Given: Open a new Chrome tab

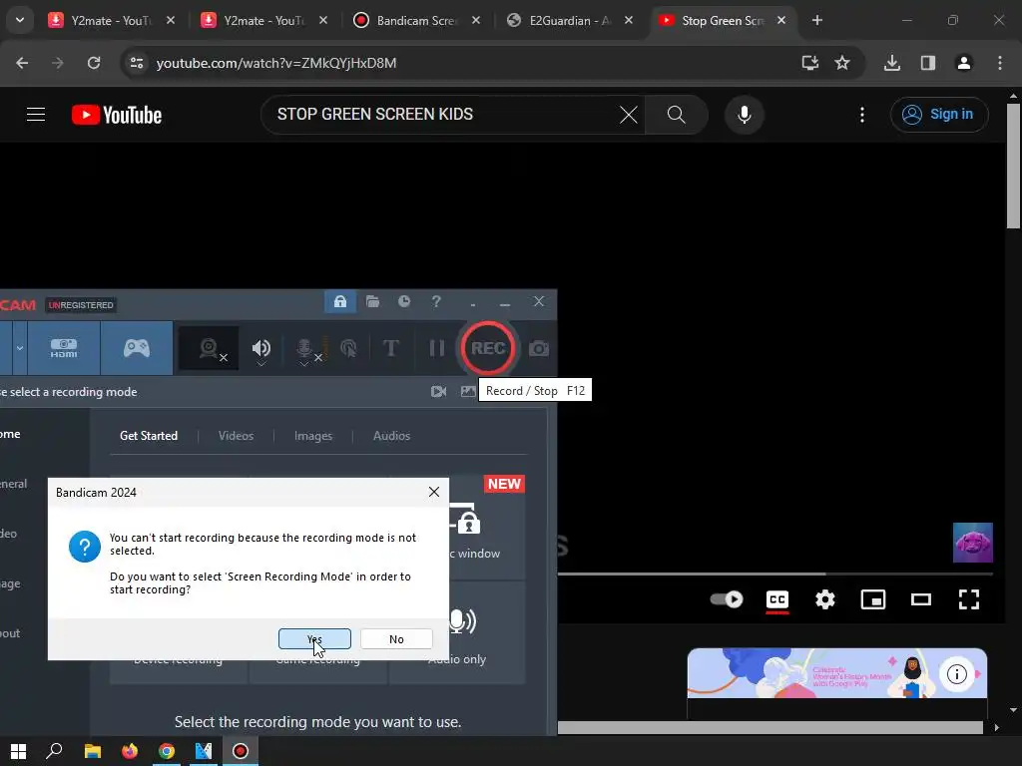Looking at the screenshot, I should 816,20.
